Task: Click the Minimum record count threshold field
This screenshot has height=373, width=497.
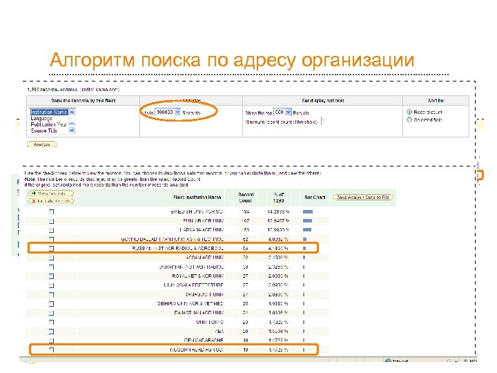Action: tap(322, 122)
